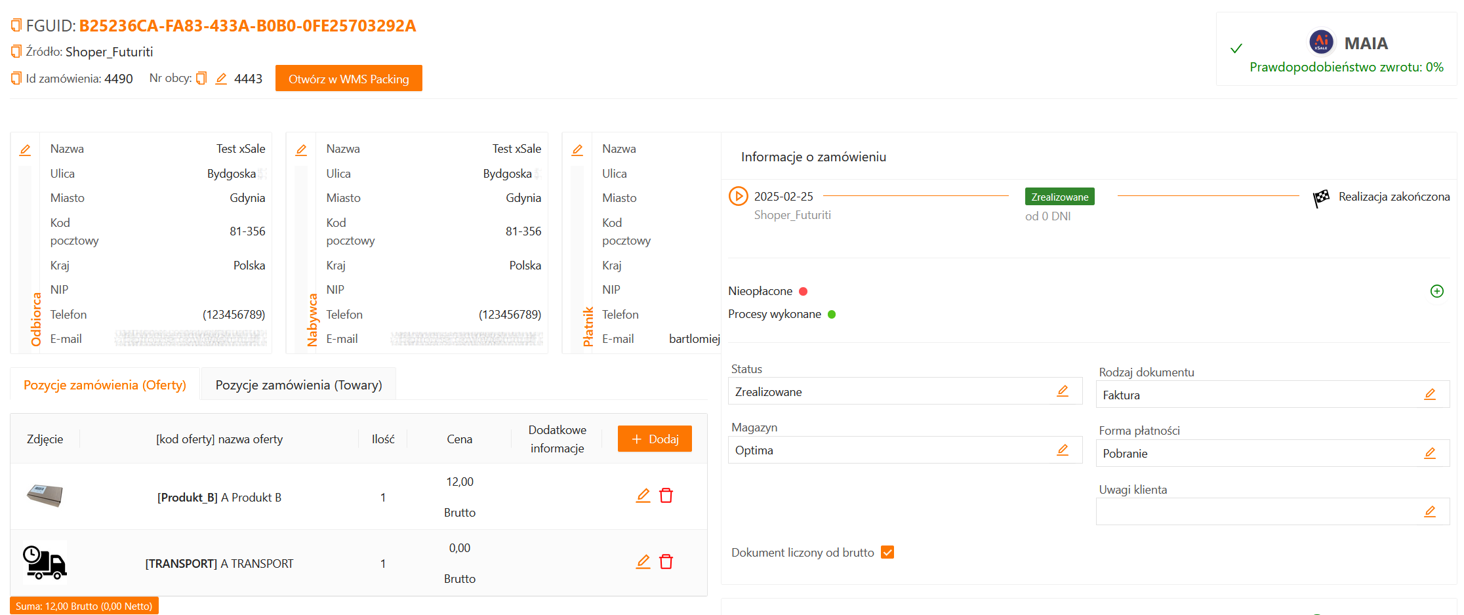This screenshot has height=615, width=1464.
Task: Edit the Nr obcy pencil icon
Action: tap(221, 79)
